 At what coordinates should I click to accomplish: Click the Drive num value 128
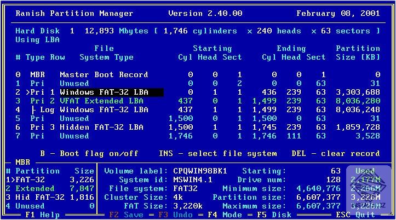tap(333, 180)
